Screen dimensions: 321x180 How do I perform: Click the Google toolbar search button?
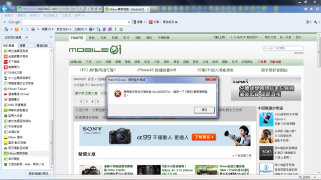click(x=137, y=22)
